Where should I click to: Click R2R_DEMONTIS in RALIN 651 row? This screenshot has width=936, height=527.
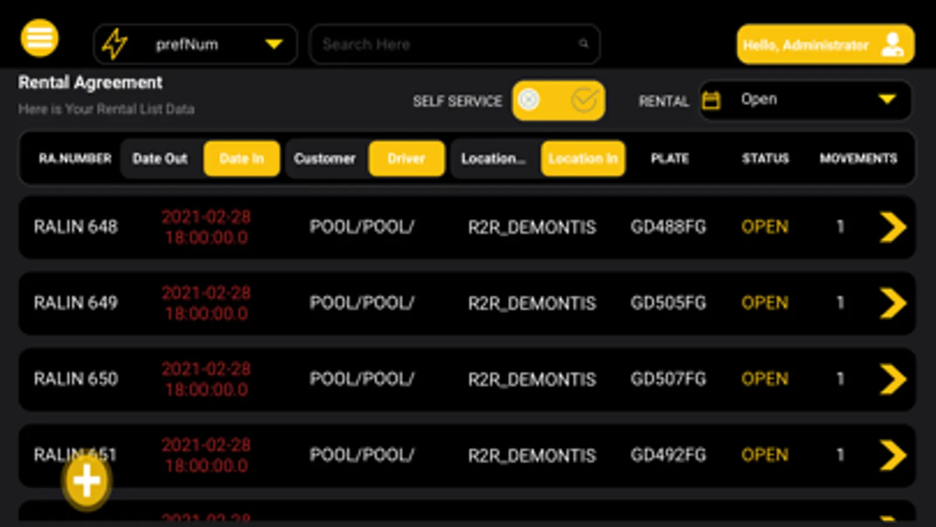tap(532, 456)
